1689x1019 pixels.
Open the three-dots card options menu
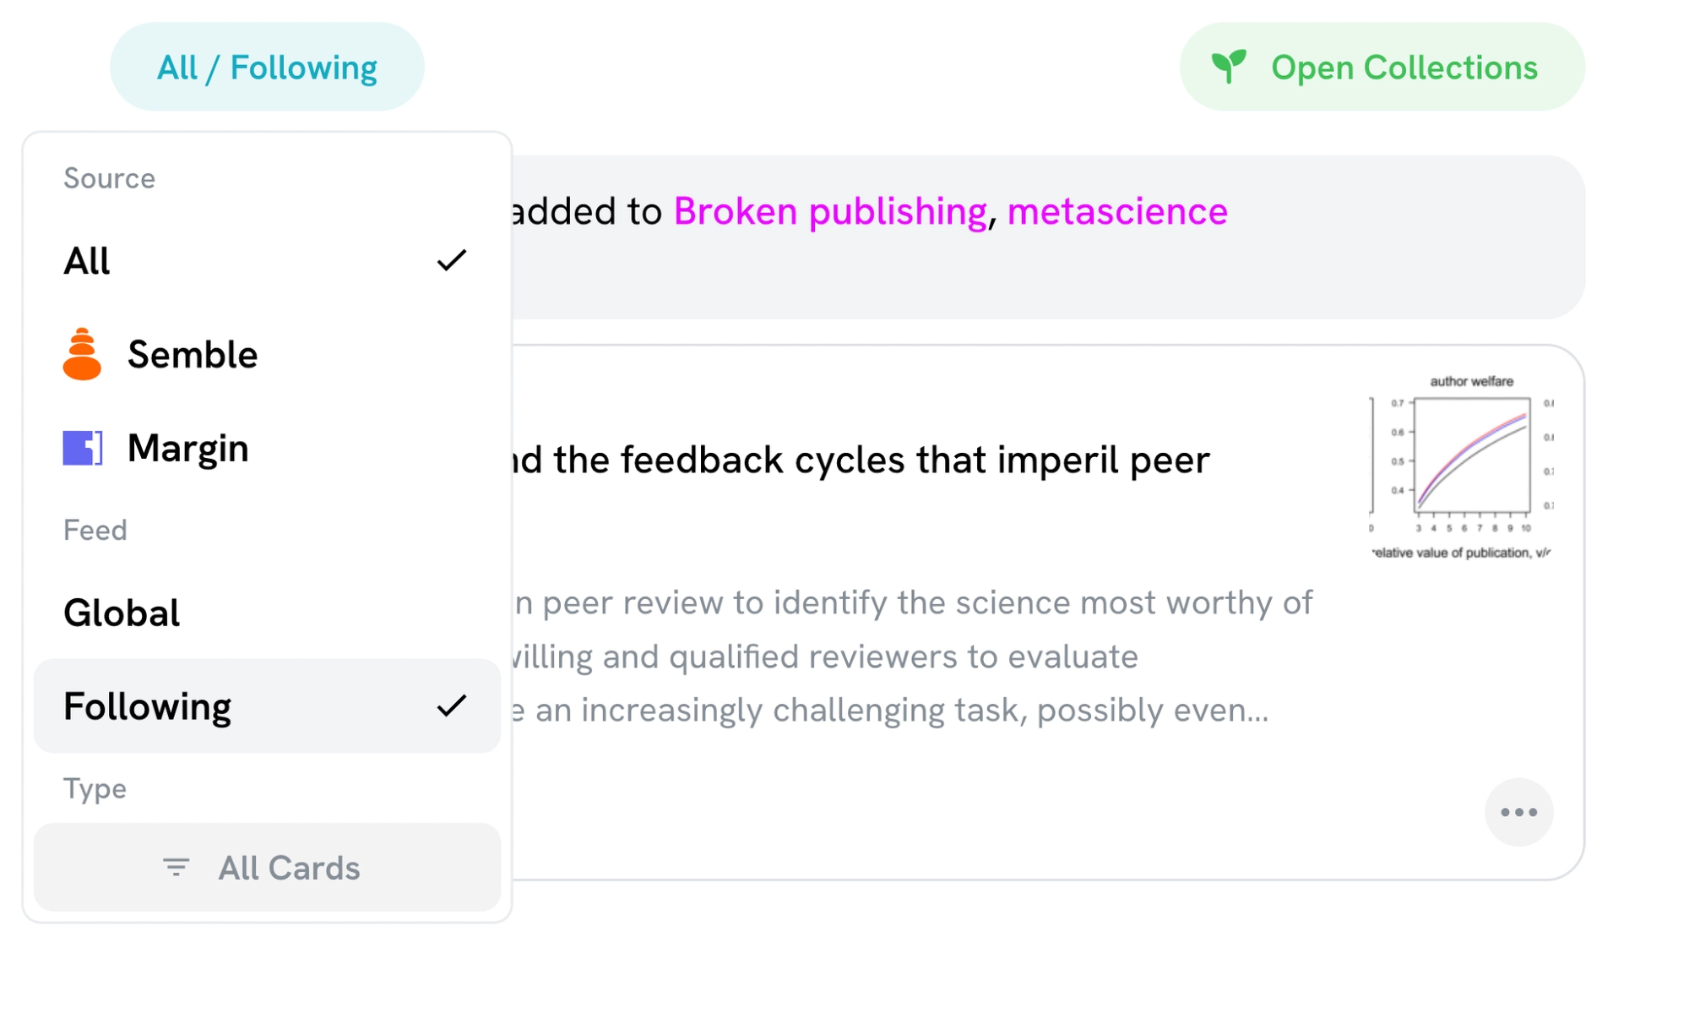point(1518,812)
